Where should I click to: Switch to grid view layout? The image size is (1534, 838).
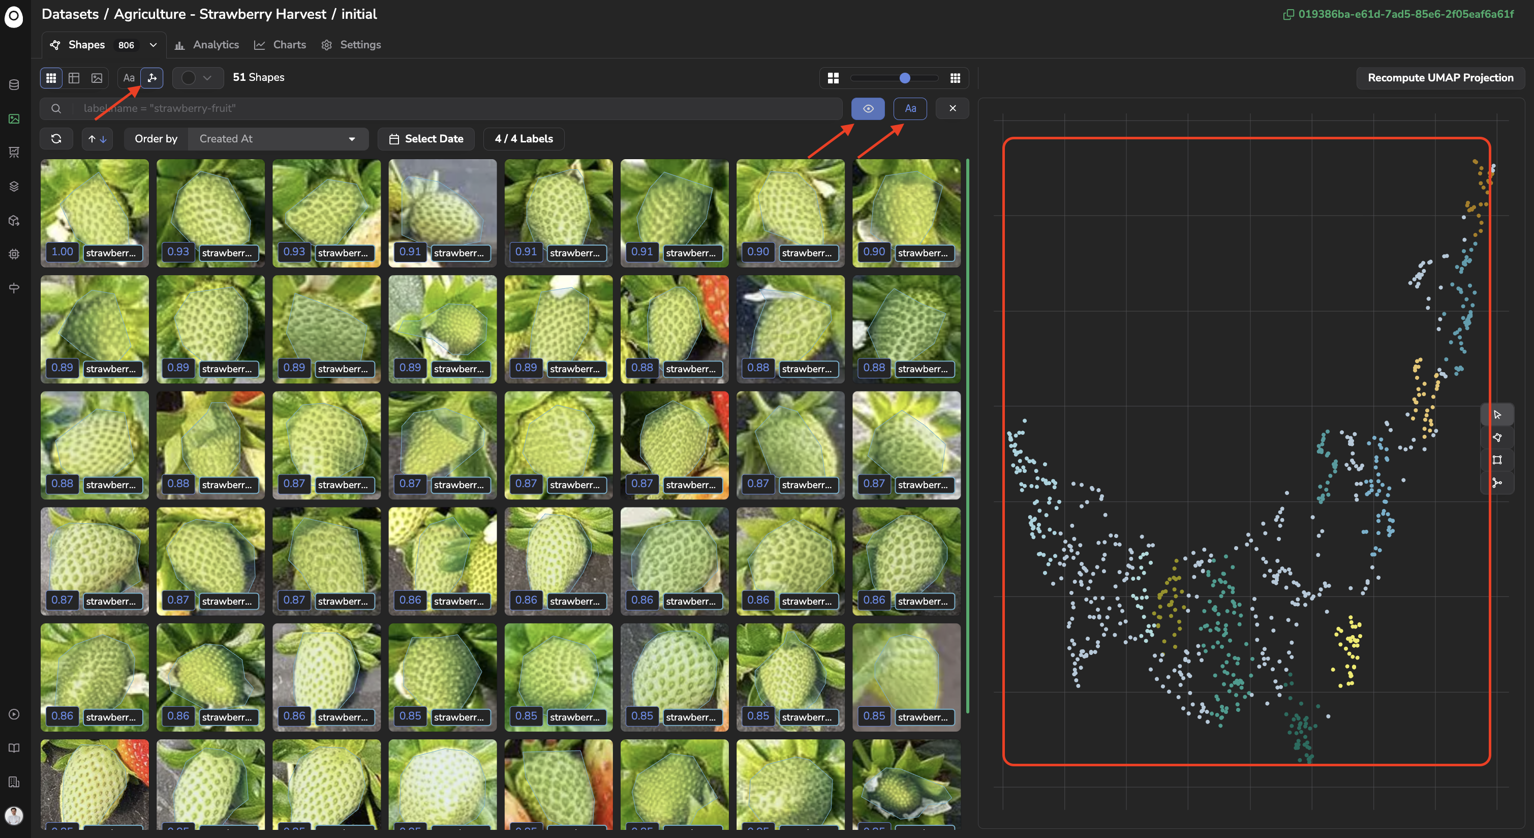(x=51, y=78)
